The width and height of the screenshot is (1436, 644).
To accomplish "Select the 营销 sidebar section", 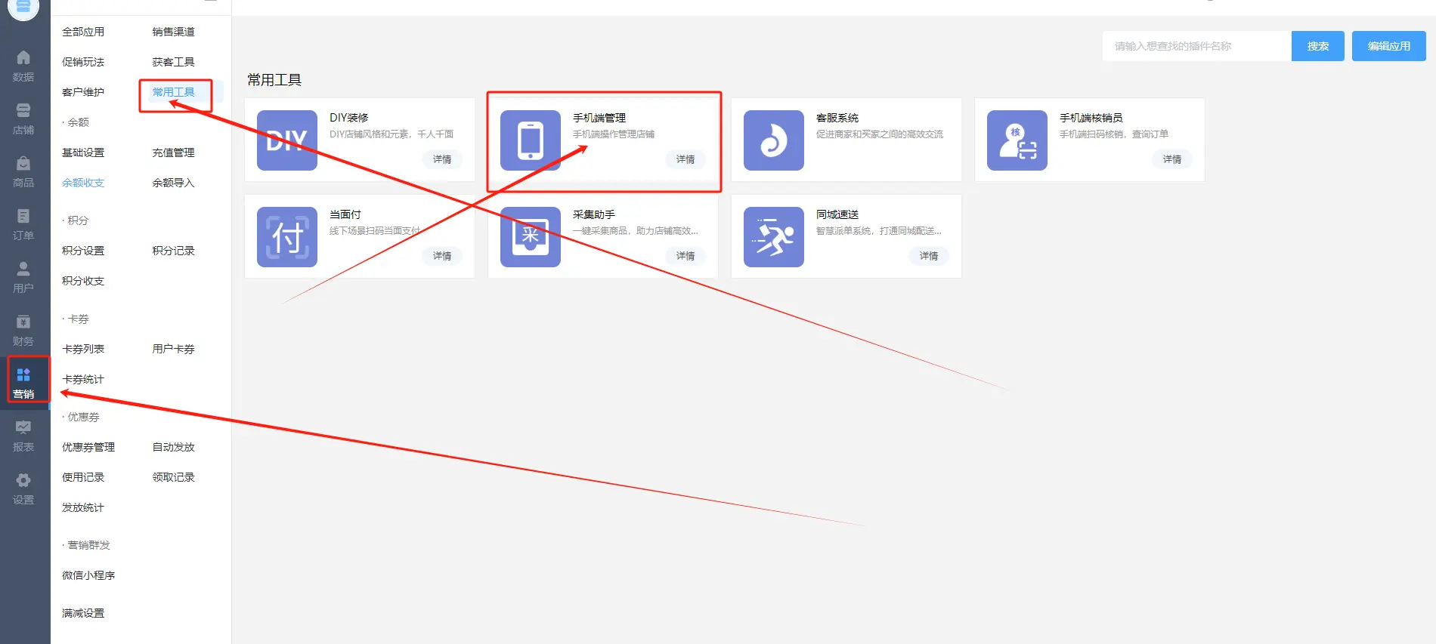I will coord(23,384).
